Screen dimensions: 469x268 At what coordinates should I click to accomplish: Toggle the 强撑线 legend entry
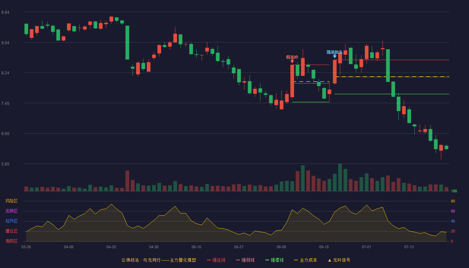tap(274, 260)
